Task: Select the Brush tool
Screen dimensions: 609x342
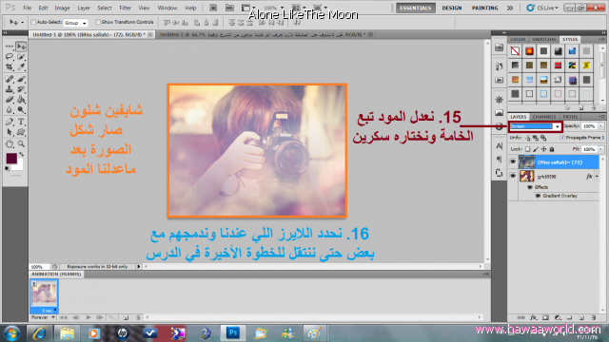Action: click(21, 80)
